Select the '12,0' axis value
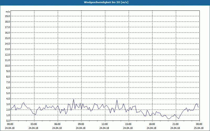 point(8,55)
